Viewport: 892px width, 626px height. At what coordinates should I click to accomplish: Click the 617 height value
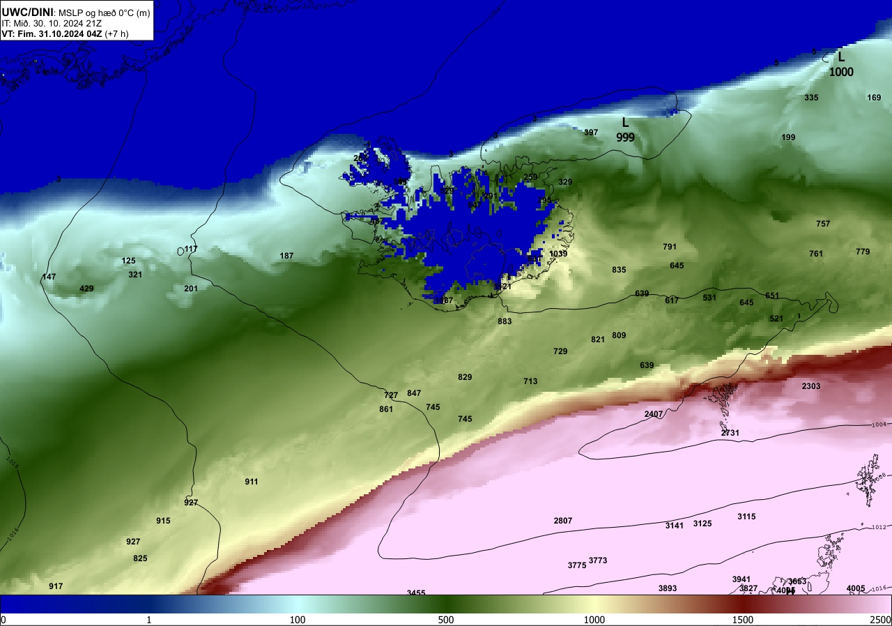(x=672, y=300)
